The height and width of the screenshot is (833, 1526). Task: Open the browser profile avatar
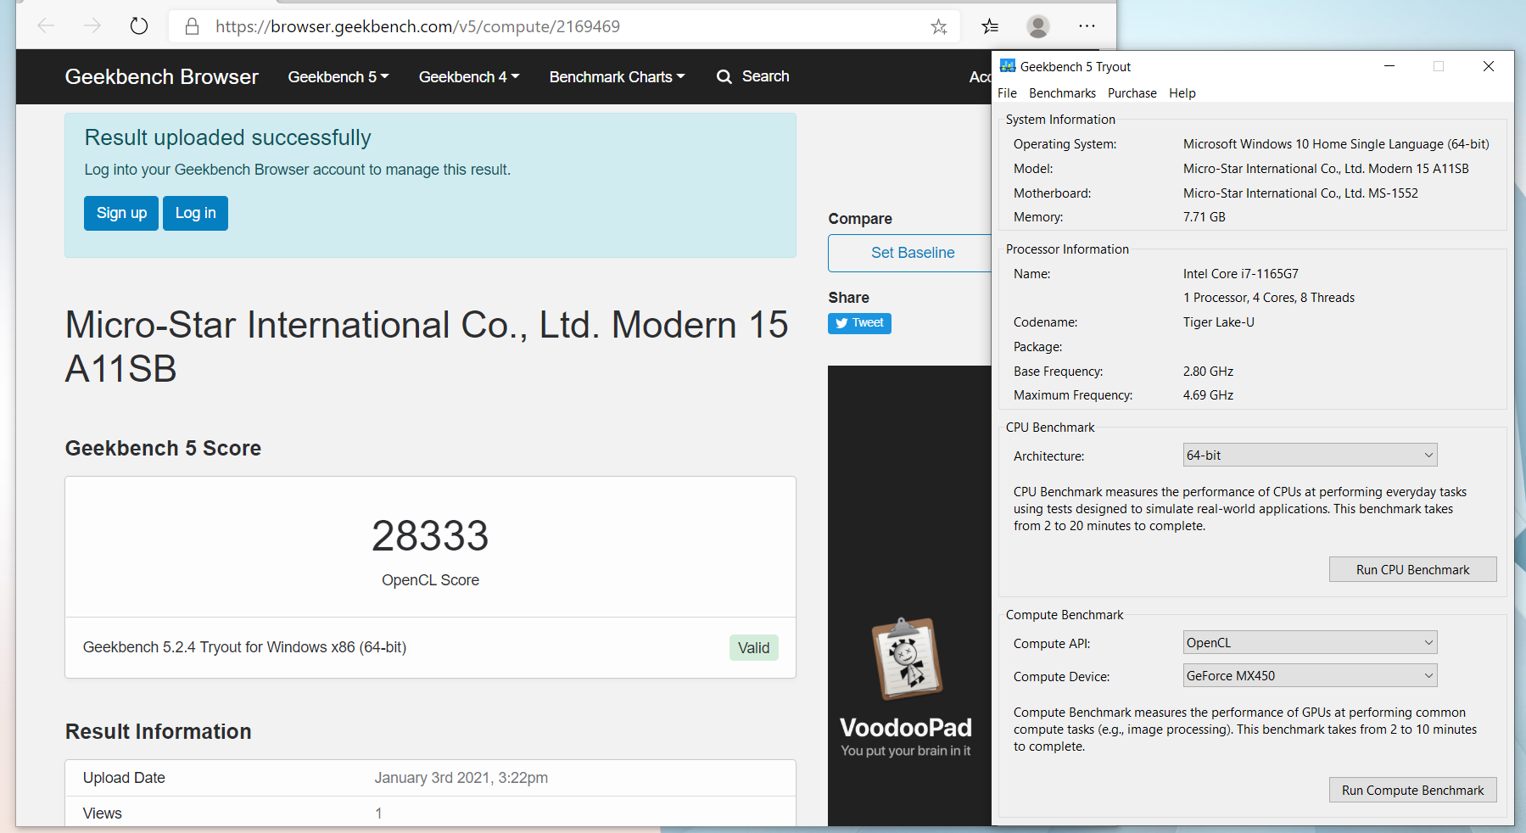point(1038,26)
